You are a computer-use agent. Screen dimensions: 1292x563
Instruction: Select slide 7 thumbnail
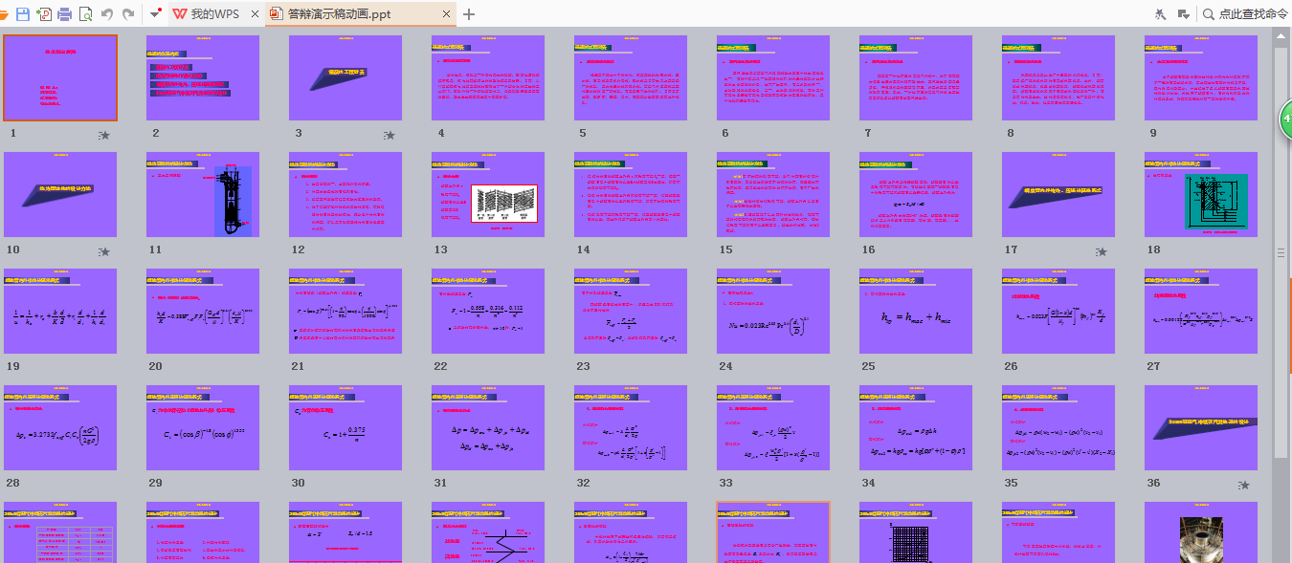(916, 78)
